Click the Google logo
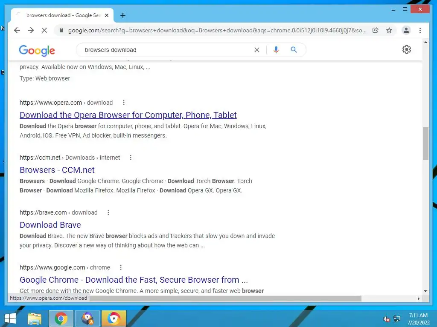 coord(37,50)
